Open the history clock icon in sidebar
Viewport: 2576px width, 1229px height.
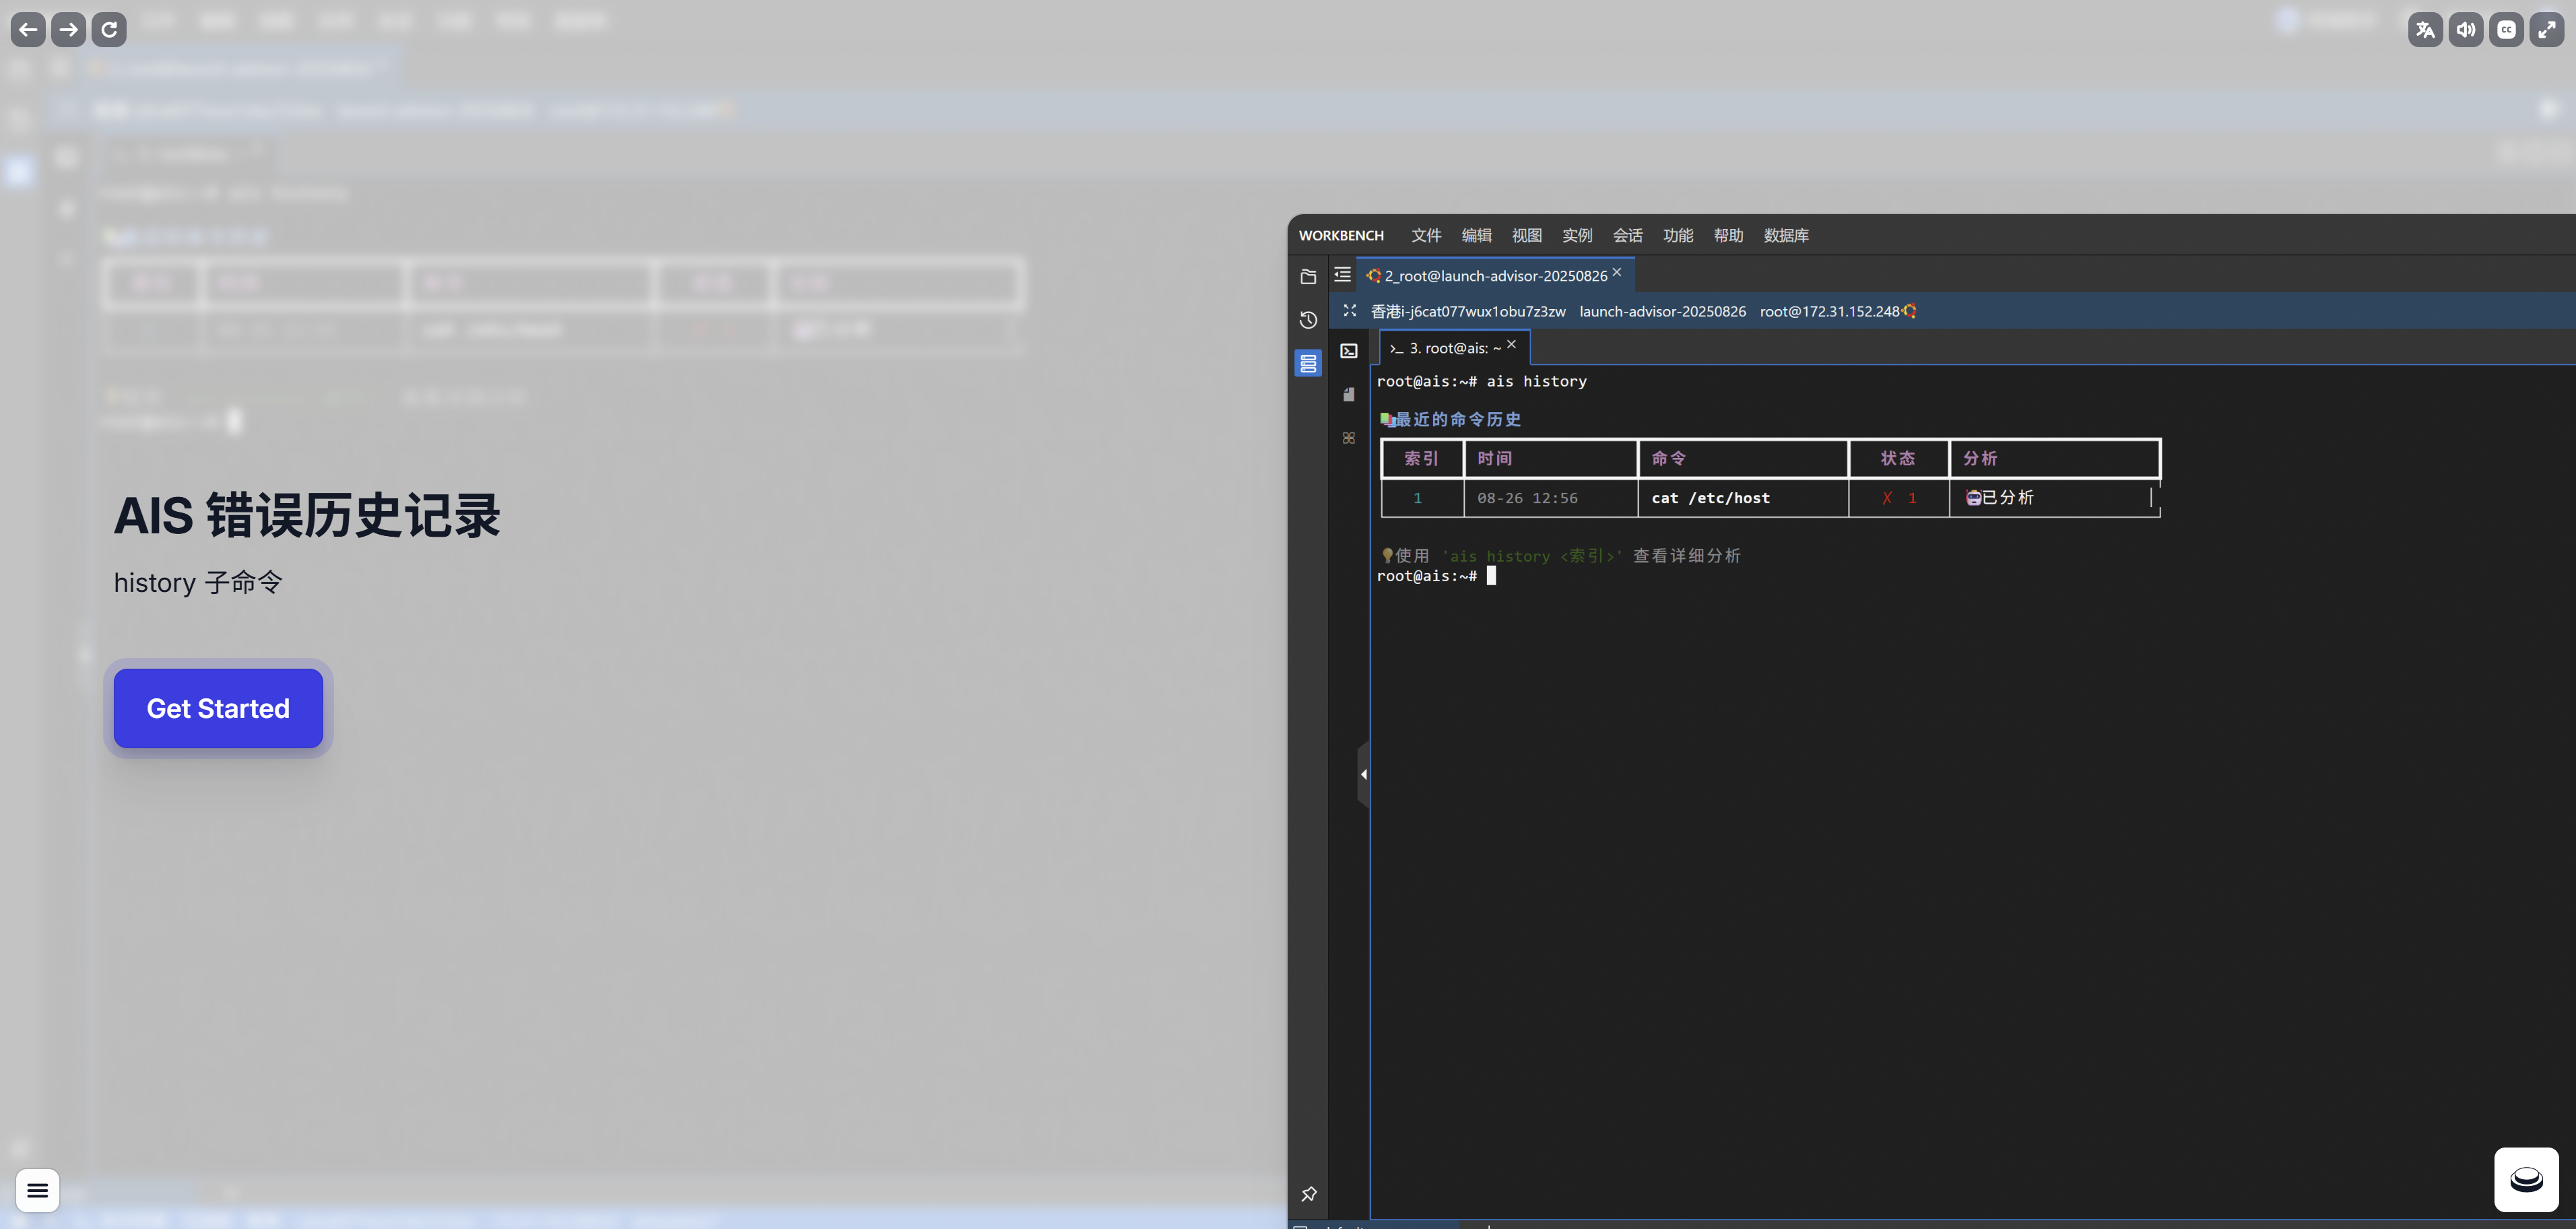[x=1308, y=320]
